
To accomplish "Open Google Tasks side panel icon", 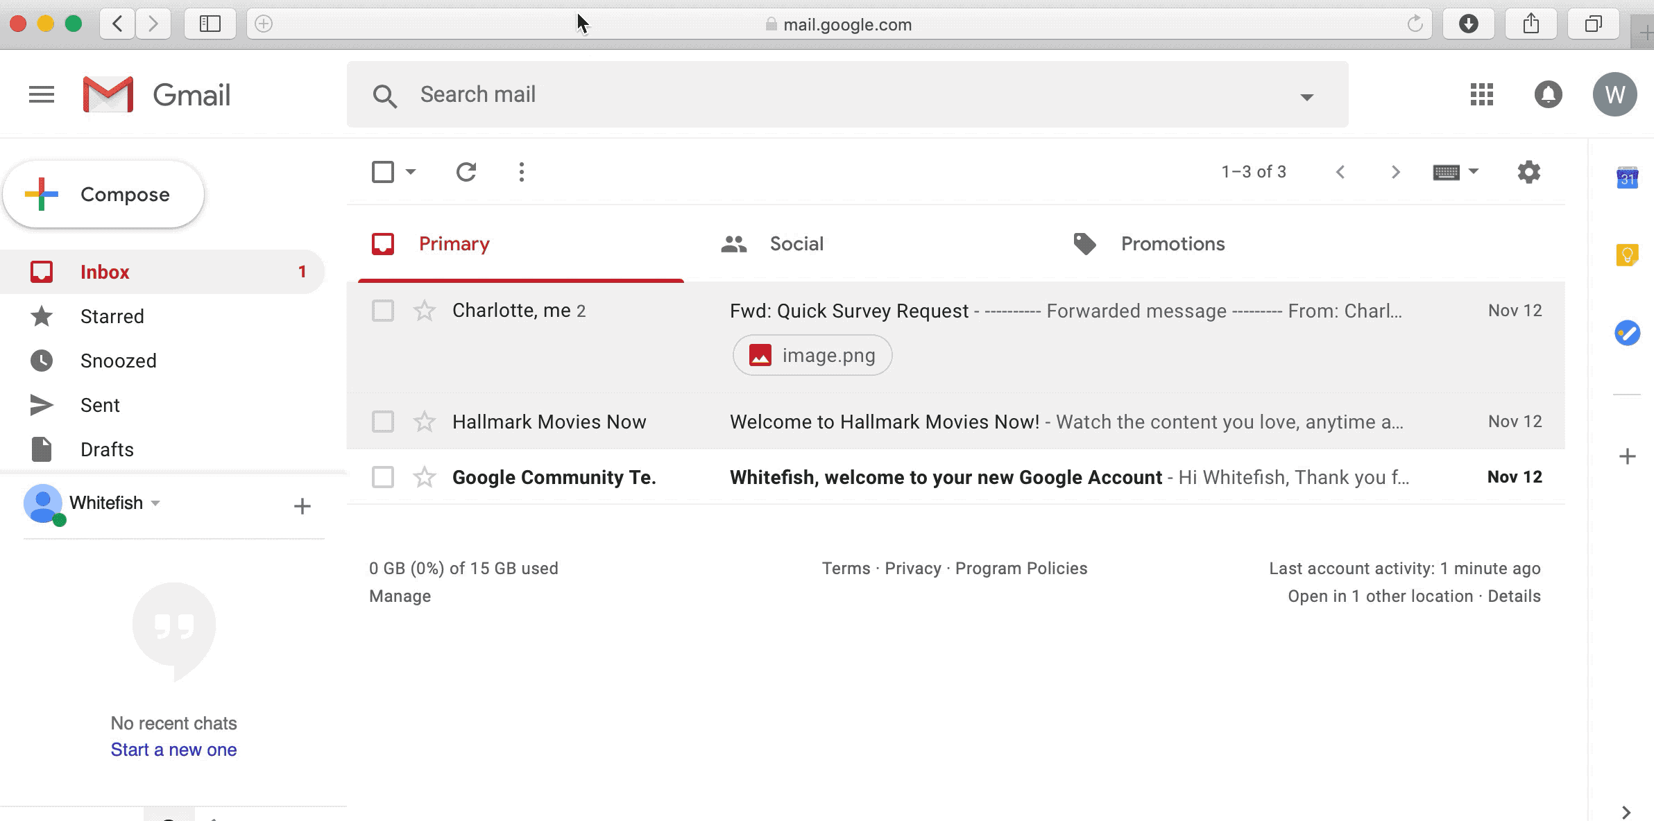I will click(x=1627, y=333).
